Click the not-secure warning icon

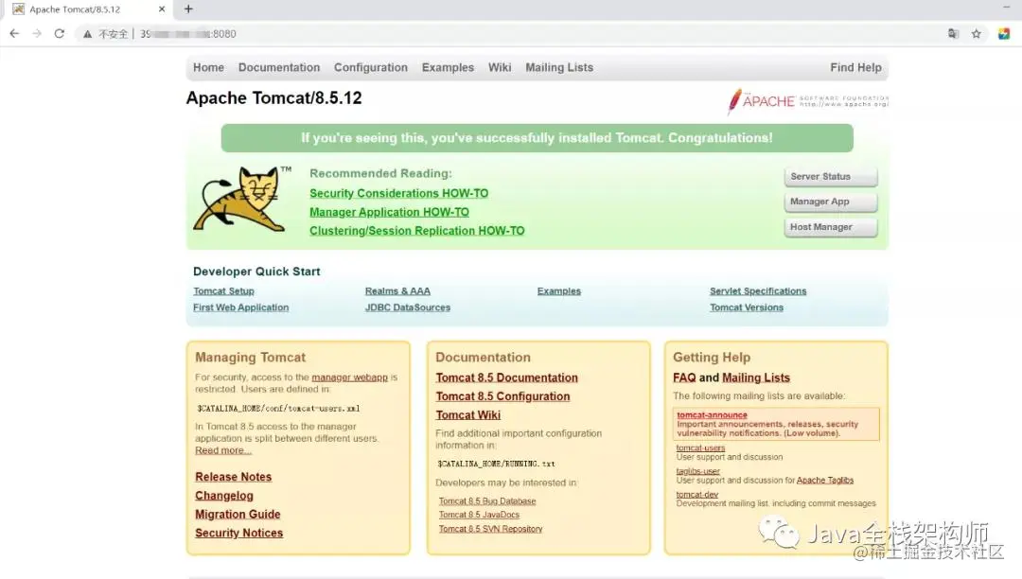(87, 34)
